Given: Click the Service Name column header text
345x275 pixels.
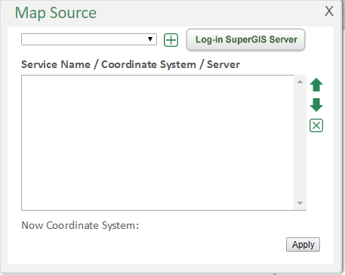Looking at the screenshot, I should [56, 64].
